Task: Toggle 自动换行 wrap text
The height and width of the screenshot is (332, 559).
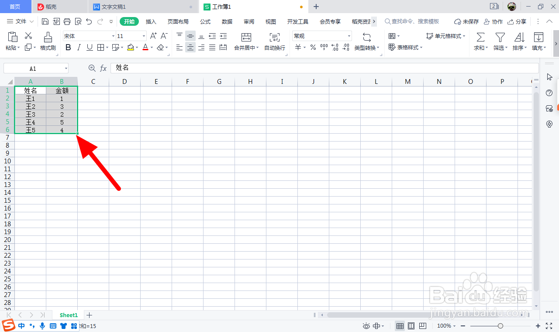Action: (x=275, y=41)
